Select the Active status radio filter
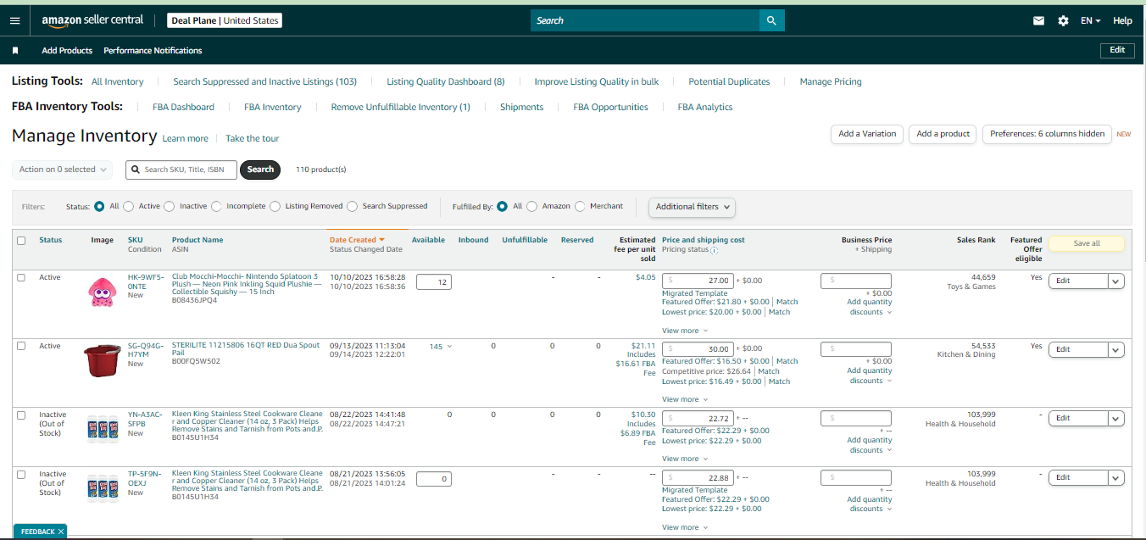Viewport: 1146px width, 540px height. click(x=128, y=206)
